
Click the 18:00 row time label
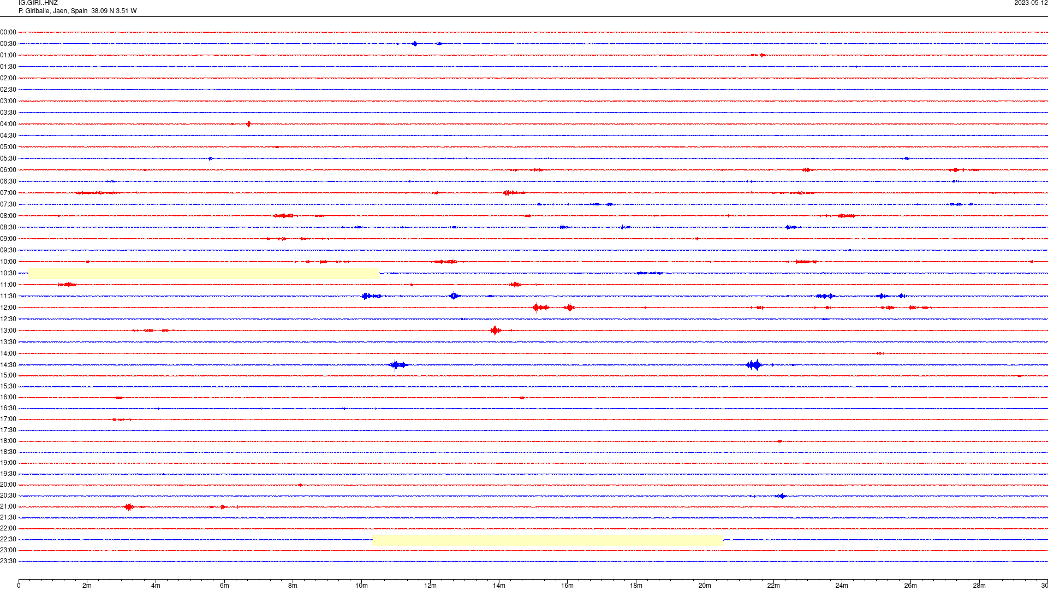click(8, 441)
